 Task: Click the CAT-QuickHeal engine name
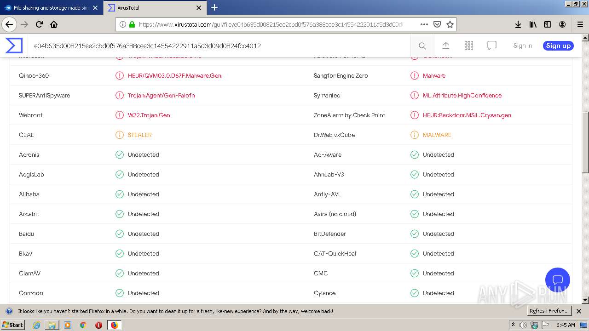pos(335,253)
